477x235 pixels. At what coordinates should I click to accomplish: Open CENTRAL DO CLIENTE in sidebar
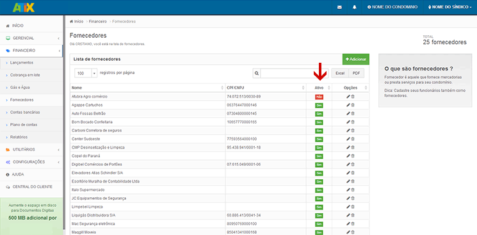click(x=31, y=187)
